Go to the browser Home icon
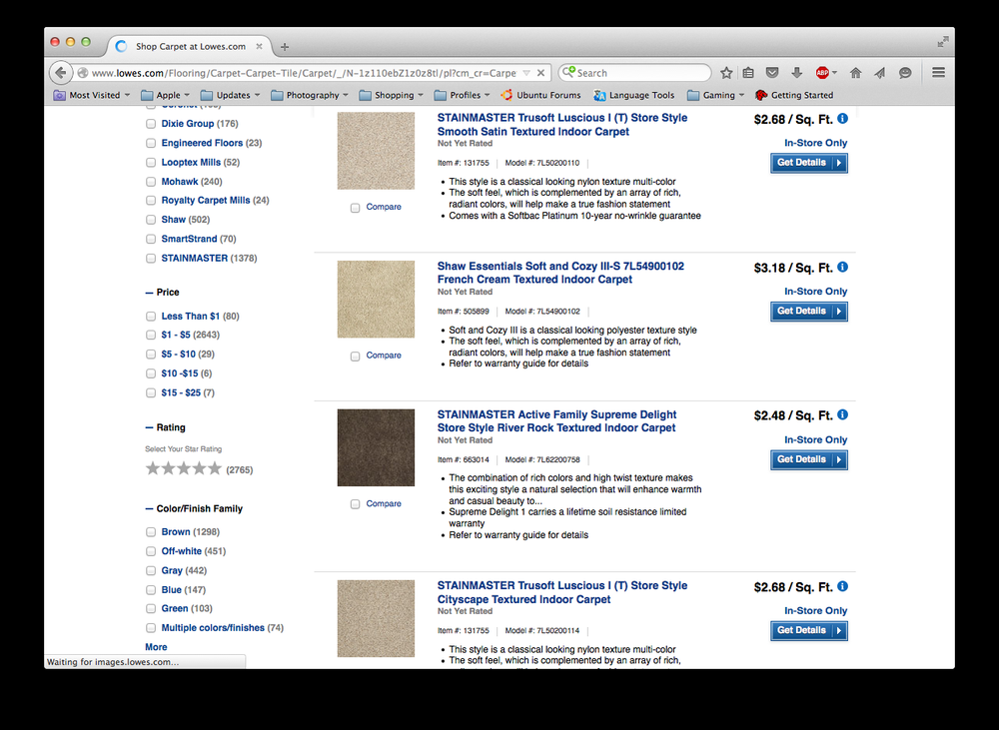 (x=855, y=73)
